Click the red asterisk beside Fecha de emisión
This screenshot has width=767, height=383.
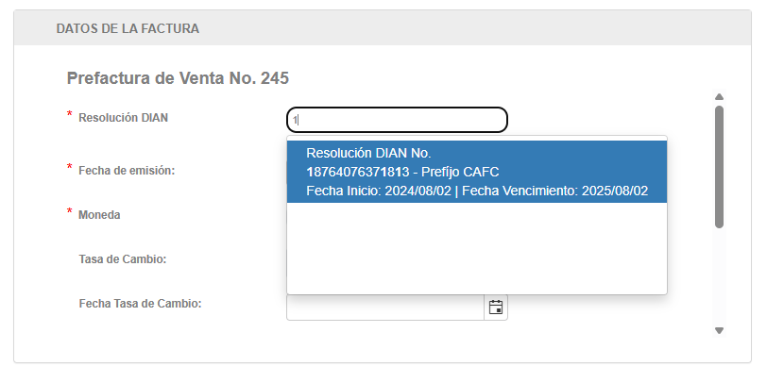[69, 167]
